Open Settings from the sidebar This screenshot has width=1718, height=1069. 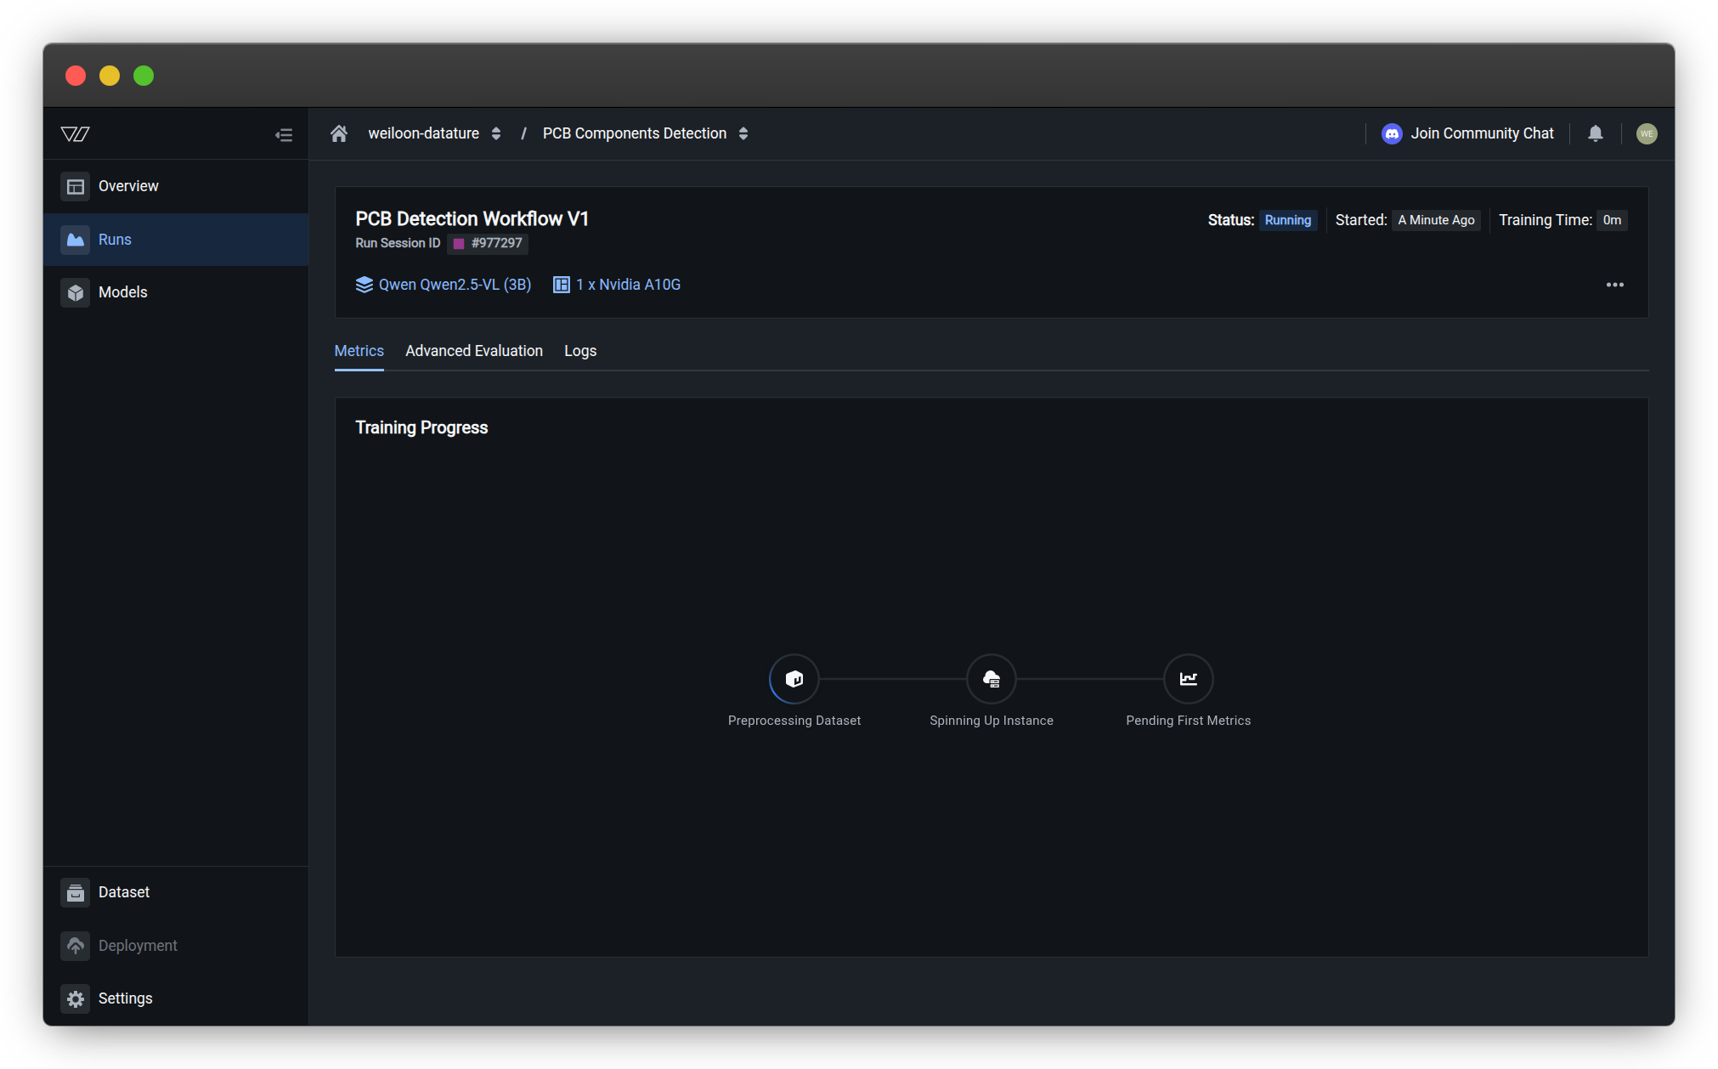coord(125,998)
